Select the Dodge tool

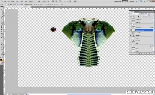point(2,38)
